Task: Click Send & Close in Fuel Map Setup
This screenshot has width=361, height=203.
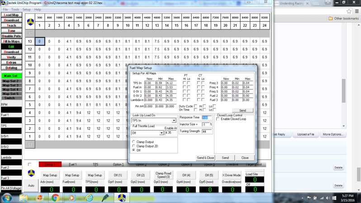Action: (x=205, y=158)
